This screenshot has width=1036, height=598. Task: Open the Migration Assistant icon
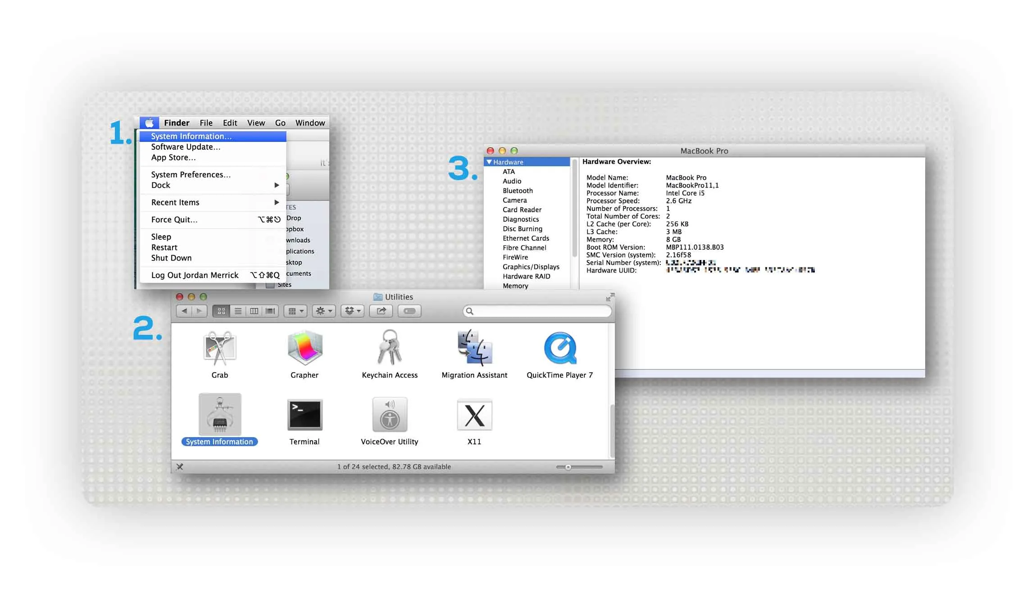(x=474, y=348)
